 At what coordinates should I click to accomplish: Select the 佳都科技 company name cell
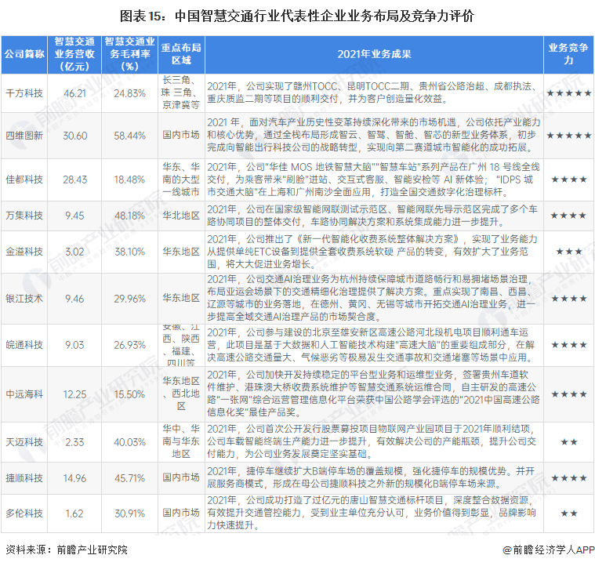24,180
